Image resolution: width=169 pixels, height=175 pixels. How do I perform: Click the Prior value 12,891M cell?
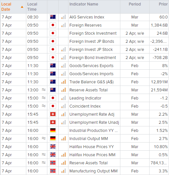(159, 82)
